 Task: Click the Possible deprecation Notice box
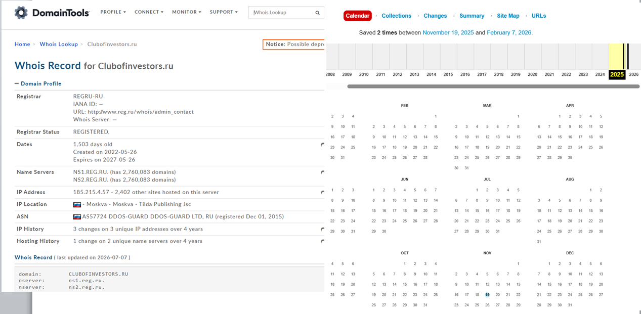293,44
